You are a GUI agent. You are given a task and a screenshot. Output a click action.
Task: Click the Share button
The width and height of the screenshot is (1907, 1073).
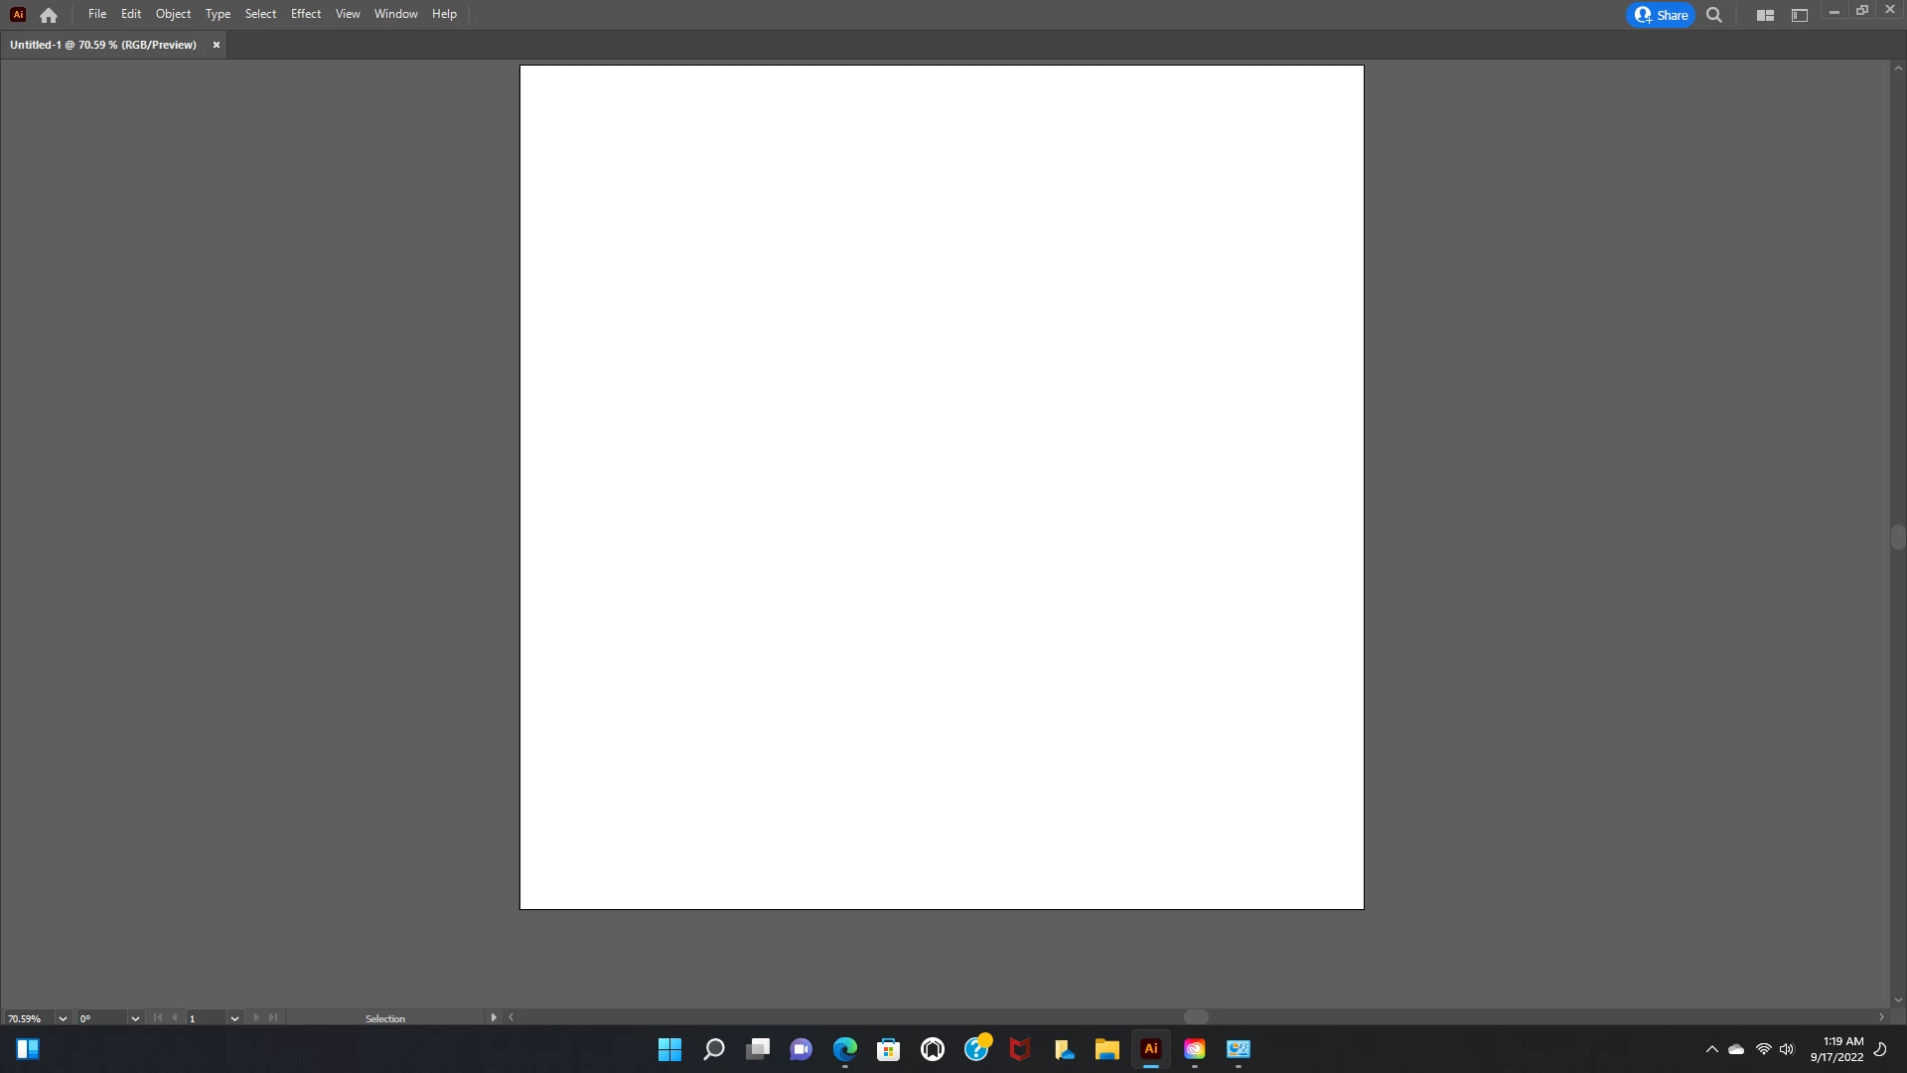click(x=1661, y=15)
